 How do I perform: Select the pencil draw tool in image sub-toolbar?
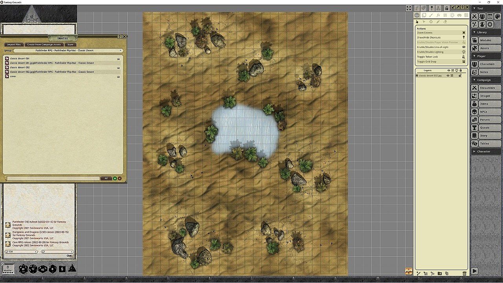point(438,22)
